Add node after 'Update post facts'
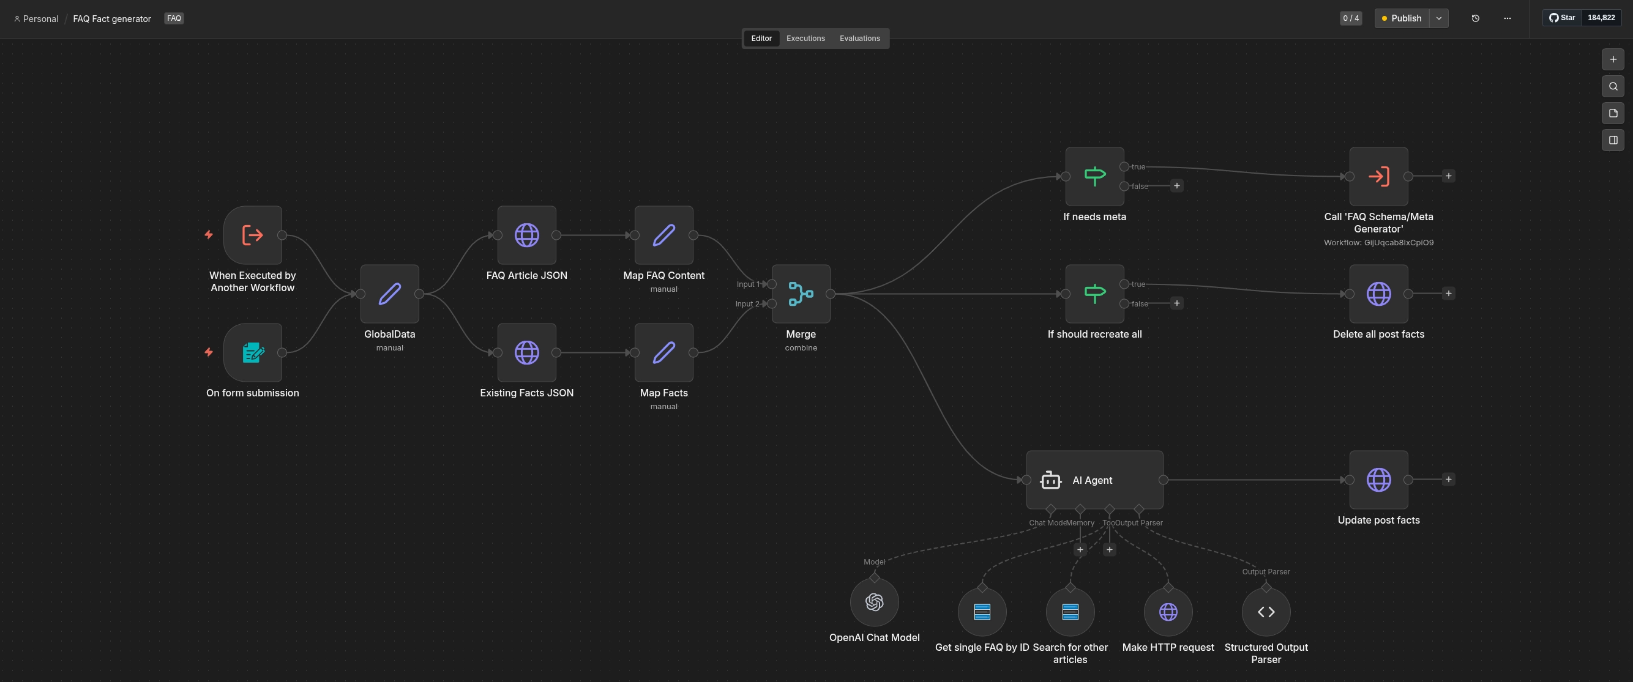 1449,480
